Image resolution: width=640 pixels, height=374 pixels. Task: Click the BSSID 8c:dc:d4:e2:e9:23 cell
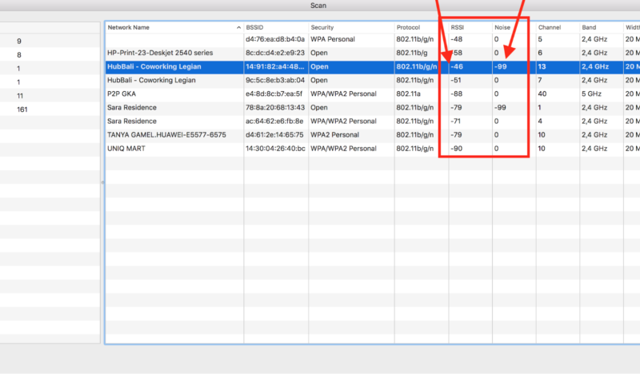275,53
